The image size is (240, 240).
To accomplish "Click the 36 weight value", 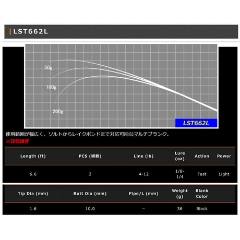I will (x=180, y=209).
